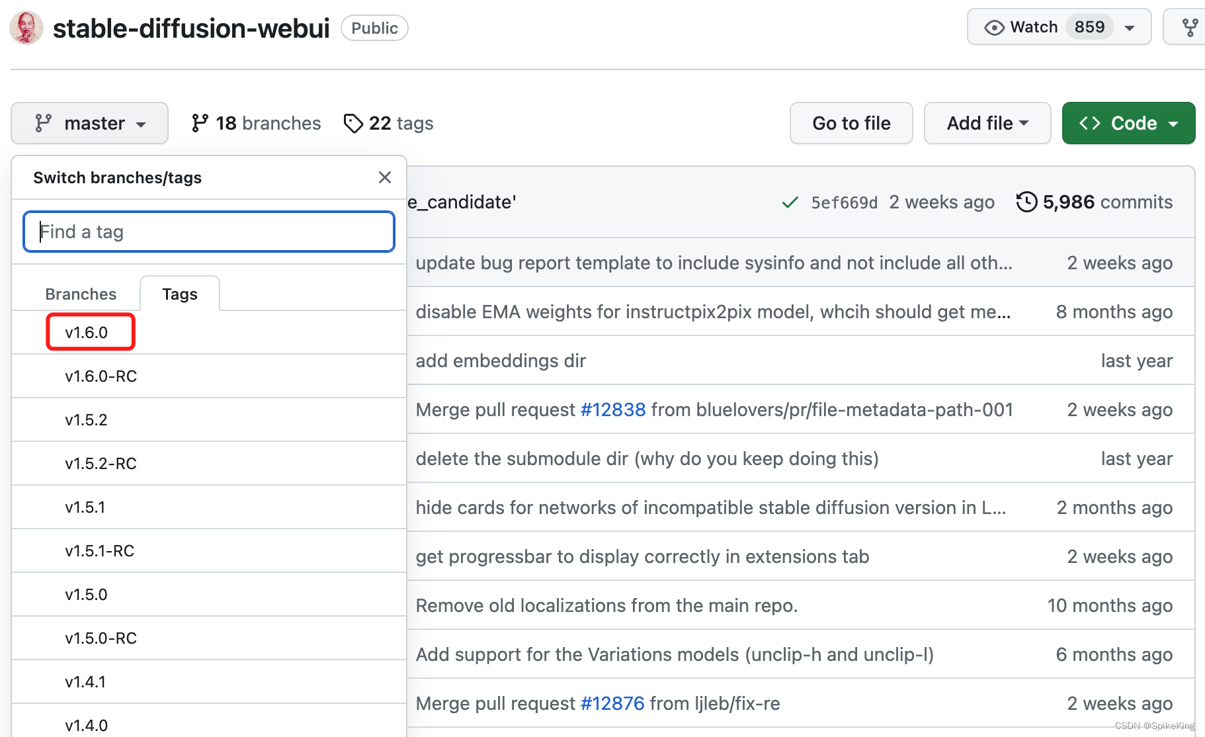Screen dimensions: 1205x737
Task: Open commit 'hide cards for networks' message
Action: pyautogui.click(x=711, y=507)
